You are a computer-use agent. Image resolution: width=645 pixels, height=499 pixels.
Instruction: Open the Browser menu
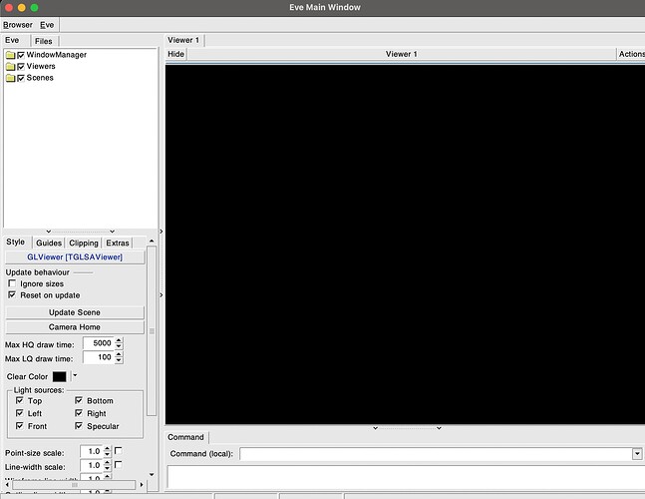tap(18, 25)
